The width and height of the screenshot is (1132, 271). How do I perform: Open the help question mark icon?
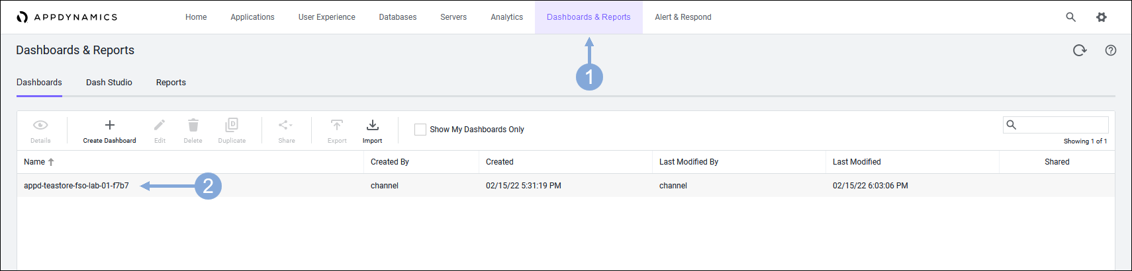tap(1111, 50)
